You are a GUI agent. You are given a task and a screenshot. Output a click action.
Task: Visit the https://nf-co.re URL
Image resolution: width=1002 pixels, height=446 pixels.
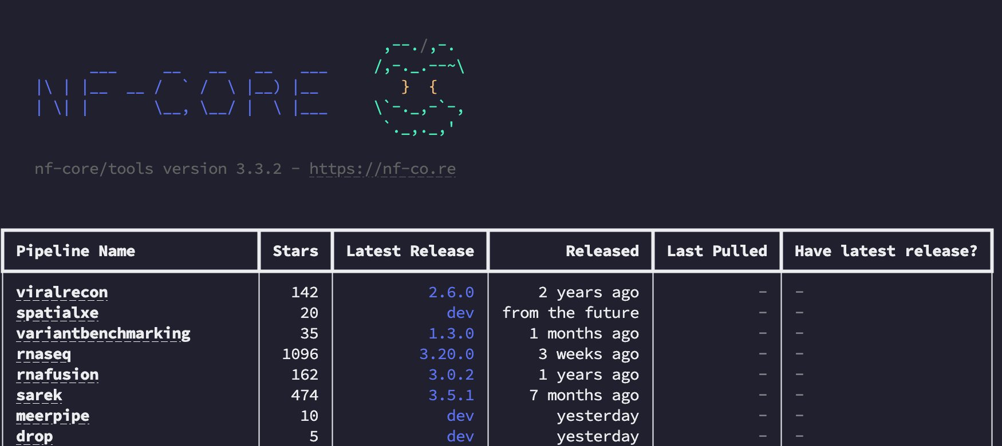382,169
